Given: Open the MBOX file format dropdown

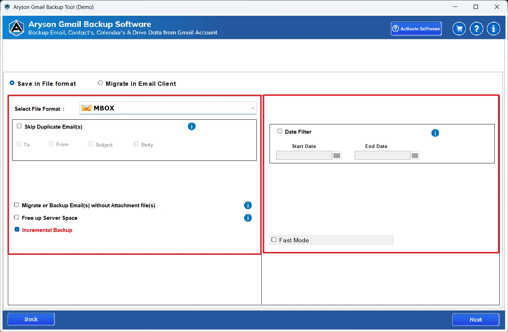Looking at the screenshot, I should tap(168, 108).
